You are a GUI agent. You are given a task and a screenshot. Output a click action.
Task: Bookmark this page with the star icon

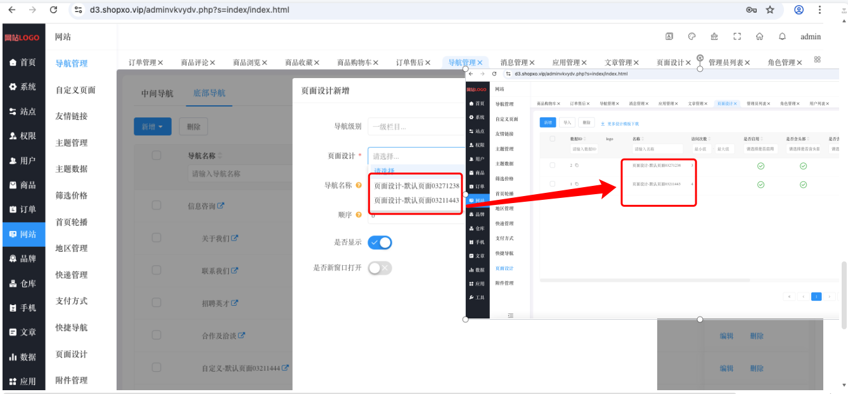pos(770,10)
